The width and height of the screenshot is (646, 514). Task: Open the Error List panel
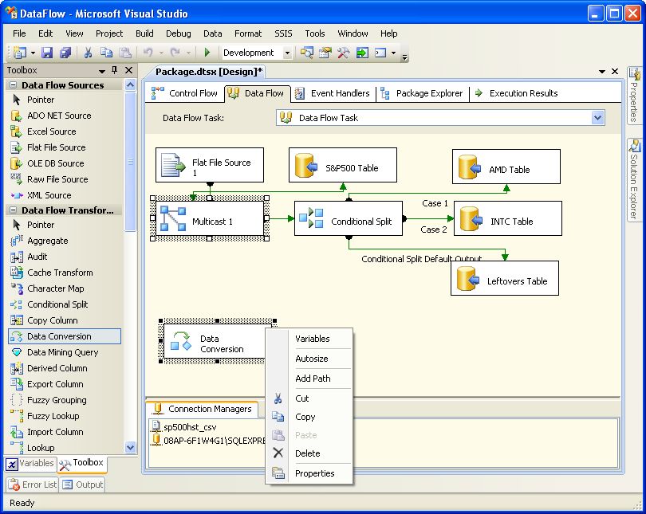click(32, 485)
